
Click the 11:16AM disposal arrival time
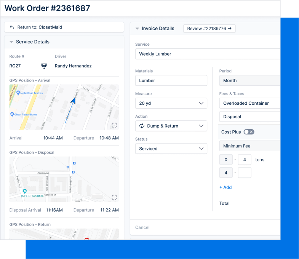tap(54, 210)
